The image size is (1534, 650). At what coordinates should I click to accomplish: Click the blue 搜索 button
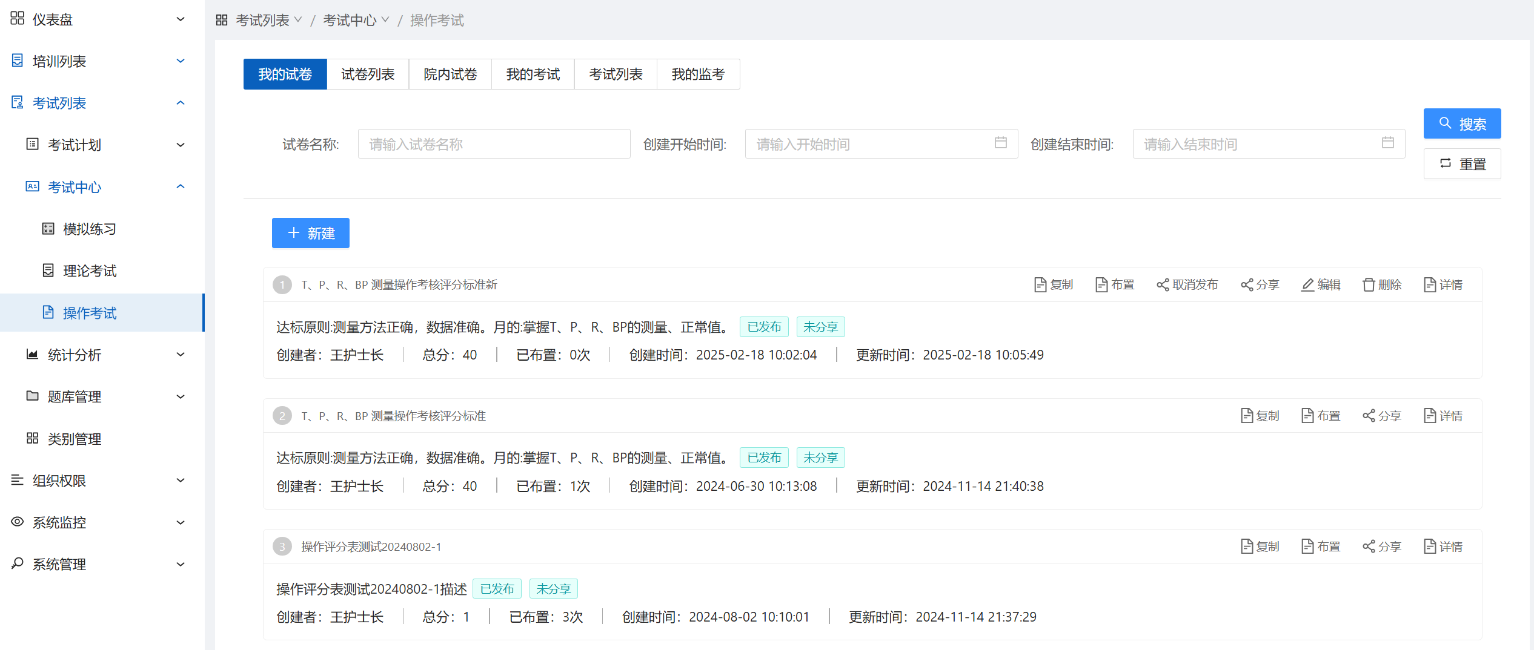point(1461,124)
